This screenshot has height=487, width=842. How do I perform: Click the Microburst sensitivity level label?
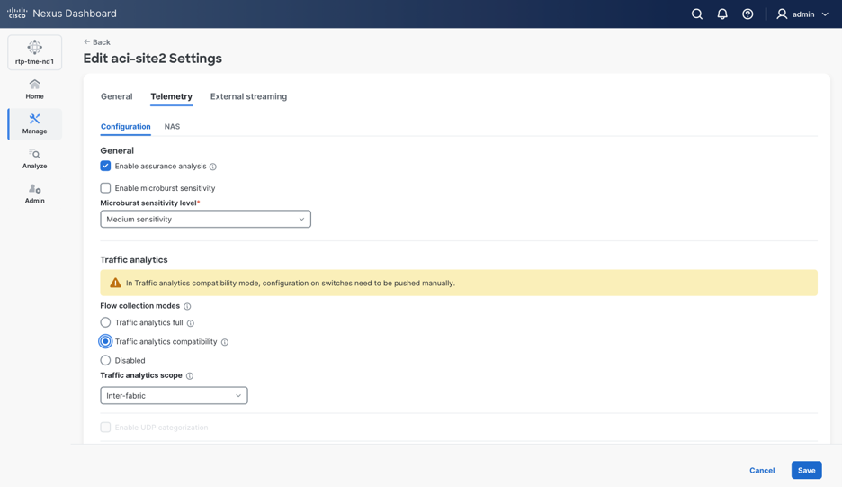pyautogui.click(x=148, y=203)
